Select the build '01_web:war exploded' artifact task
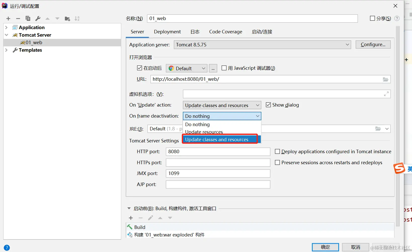Viewport: 412px width, 252px height. tap(260, 235)
